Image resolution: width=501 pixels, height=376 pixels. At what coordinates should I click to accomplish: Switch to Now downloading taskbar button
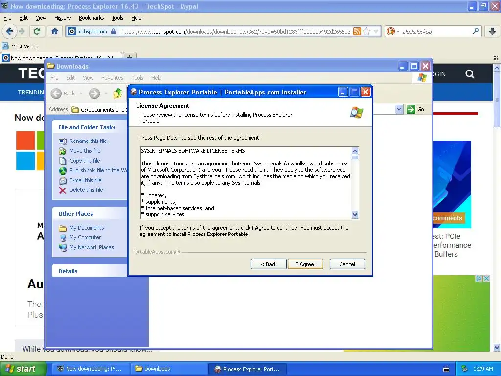(x=91, y=369)
